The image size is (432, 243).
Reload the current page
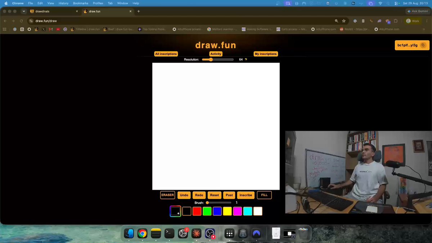point(22,21)
